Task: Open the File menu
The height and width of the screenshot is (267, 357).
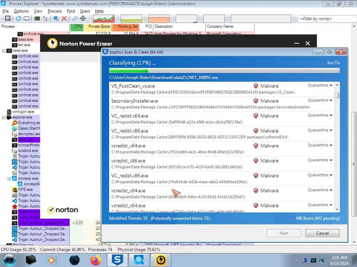Action: point(6,11)
